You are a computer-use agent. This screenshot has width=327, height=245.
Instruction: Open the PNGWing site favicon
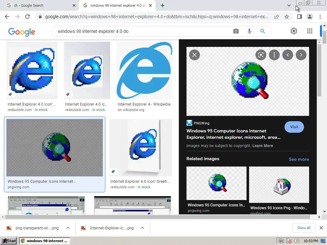click(189, 123)
